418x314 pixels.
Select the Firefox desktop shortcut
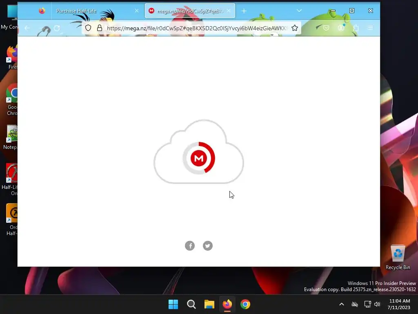[x=12, y=57]
